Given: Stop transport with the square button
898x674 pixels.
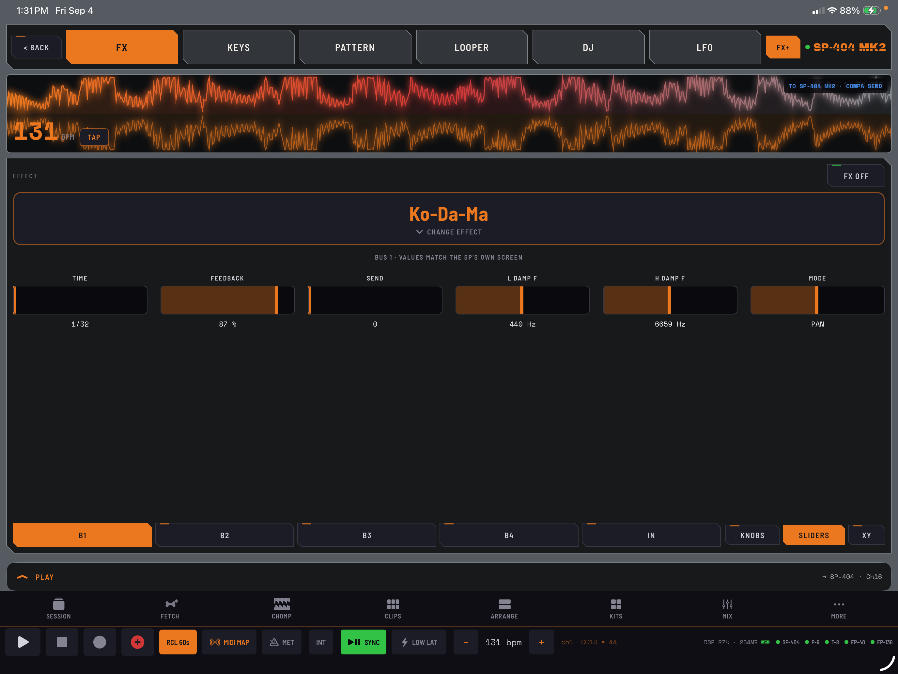Looking at the screenshot, I should point(62,642).
